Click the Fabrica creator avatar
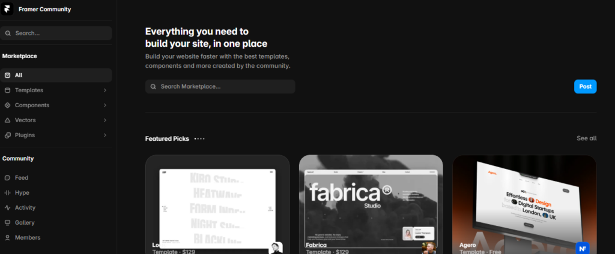Screen dimensions: 615x254 tap(429, 248)
